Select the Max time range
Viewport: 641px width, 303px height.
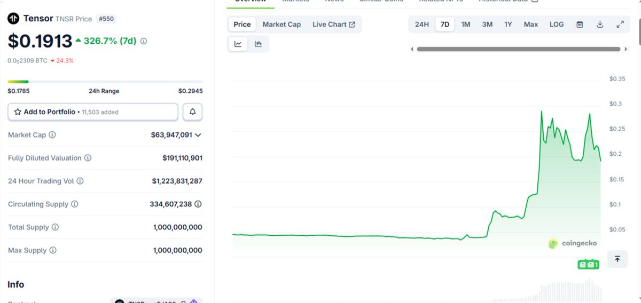point(531,25)
